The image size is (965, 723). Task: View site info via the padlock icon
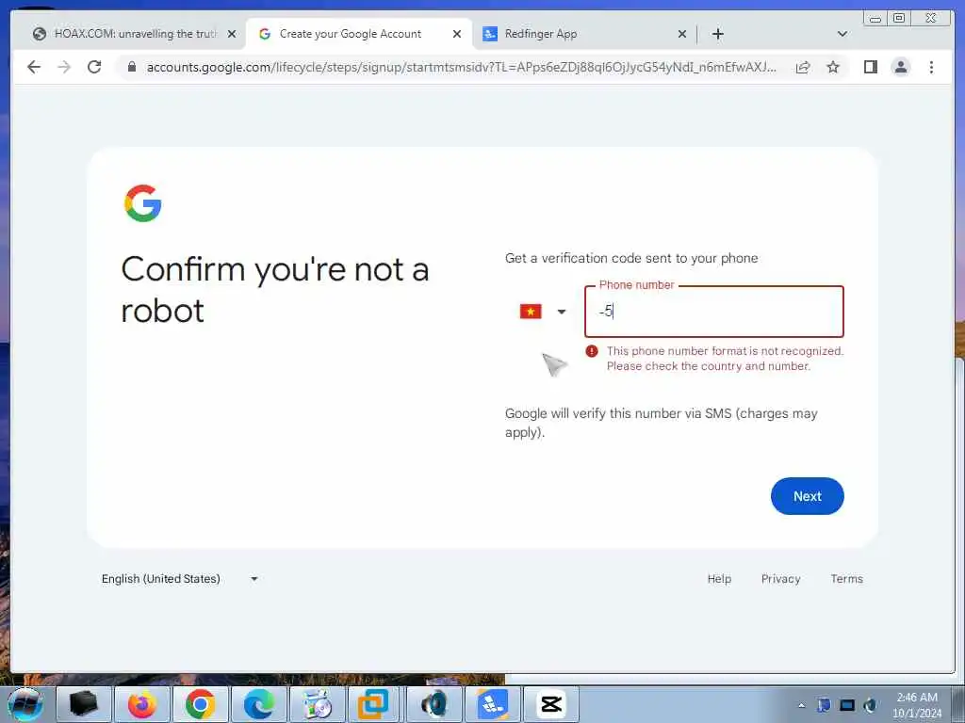pyautogui.click(x=132, y=67)
